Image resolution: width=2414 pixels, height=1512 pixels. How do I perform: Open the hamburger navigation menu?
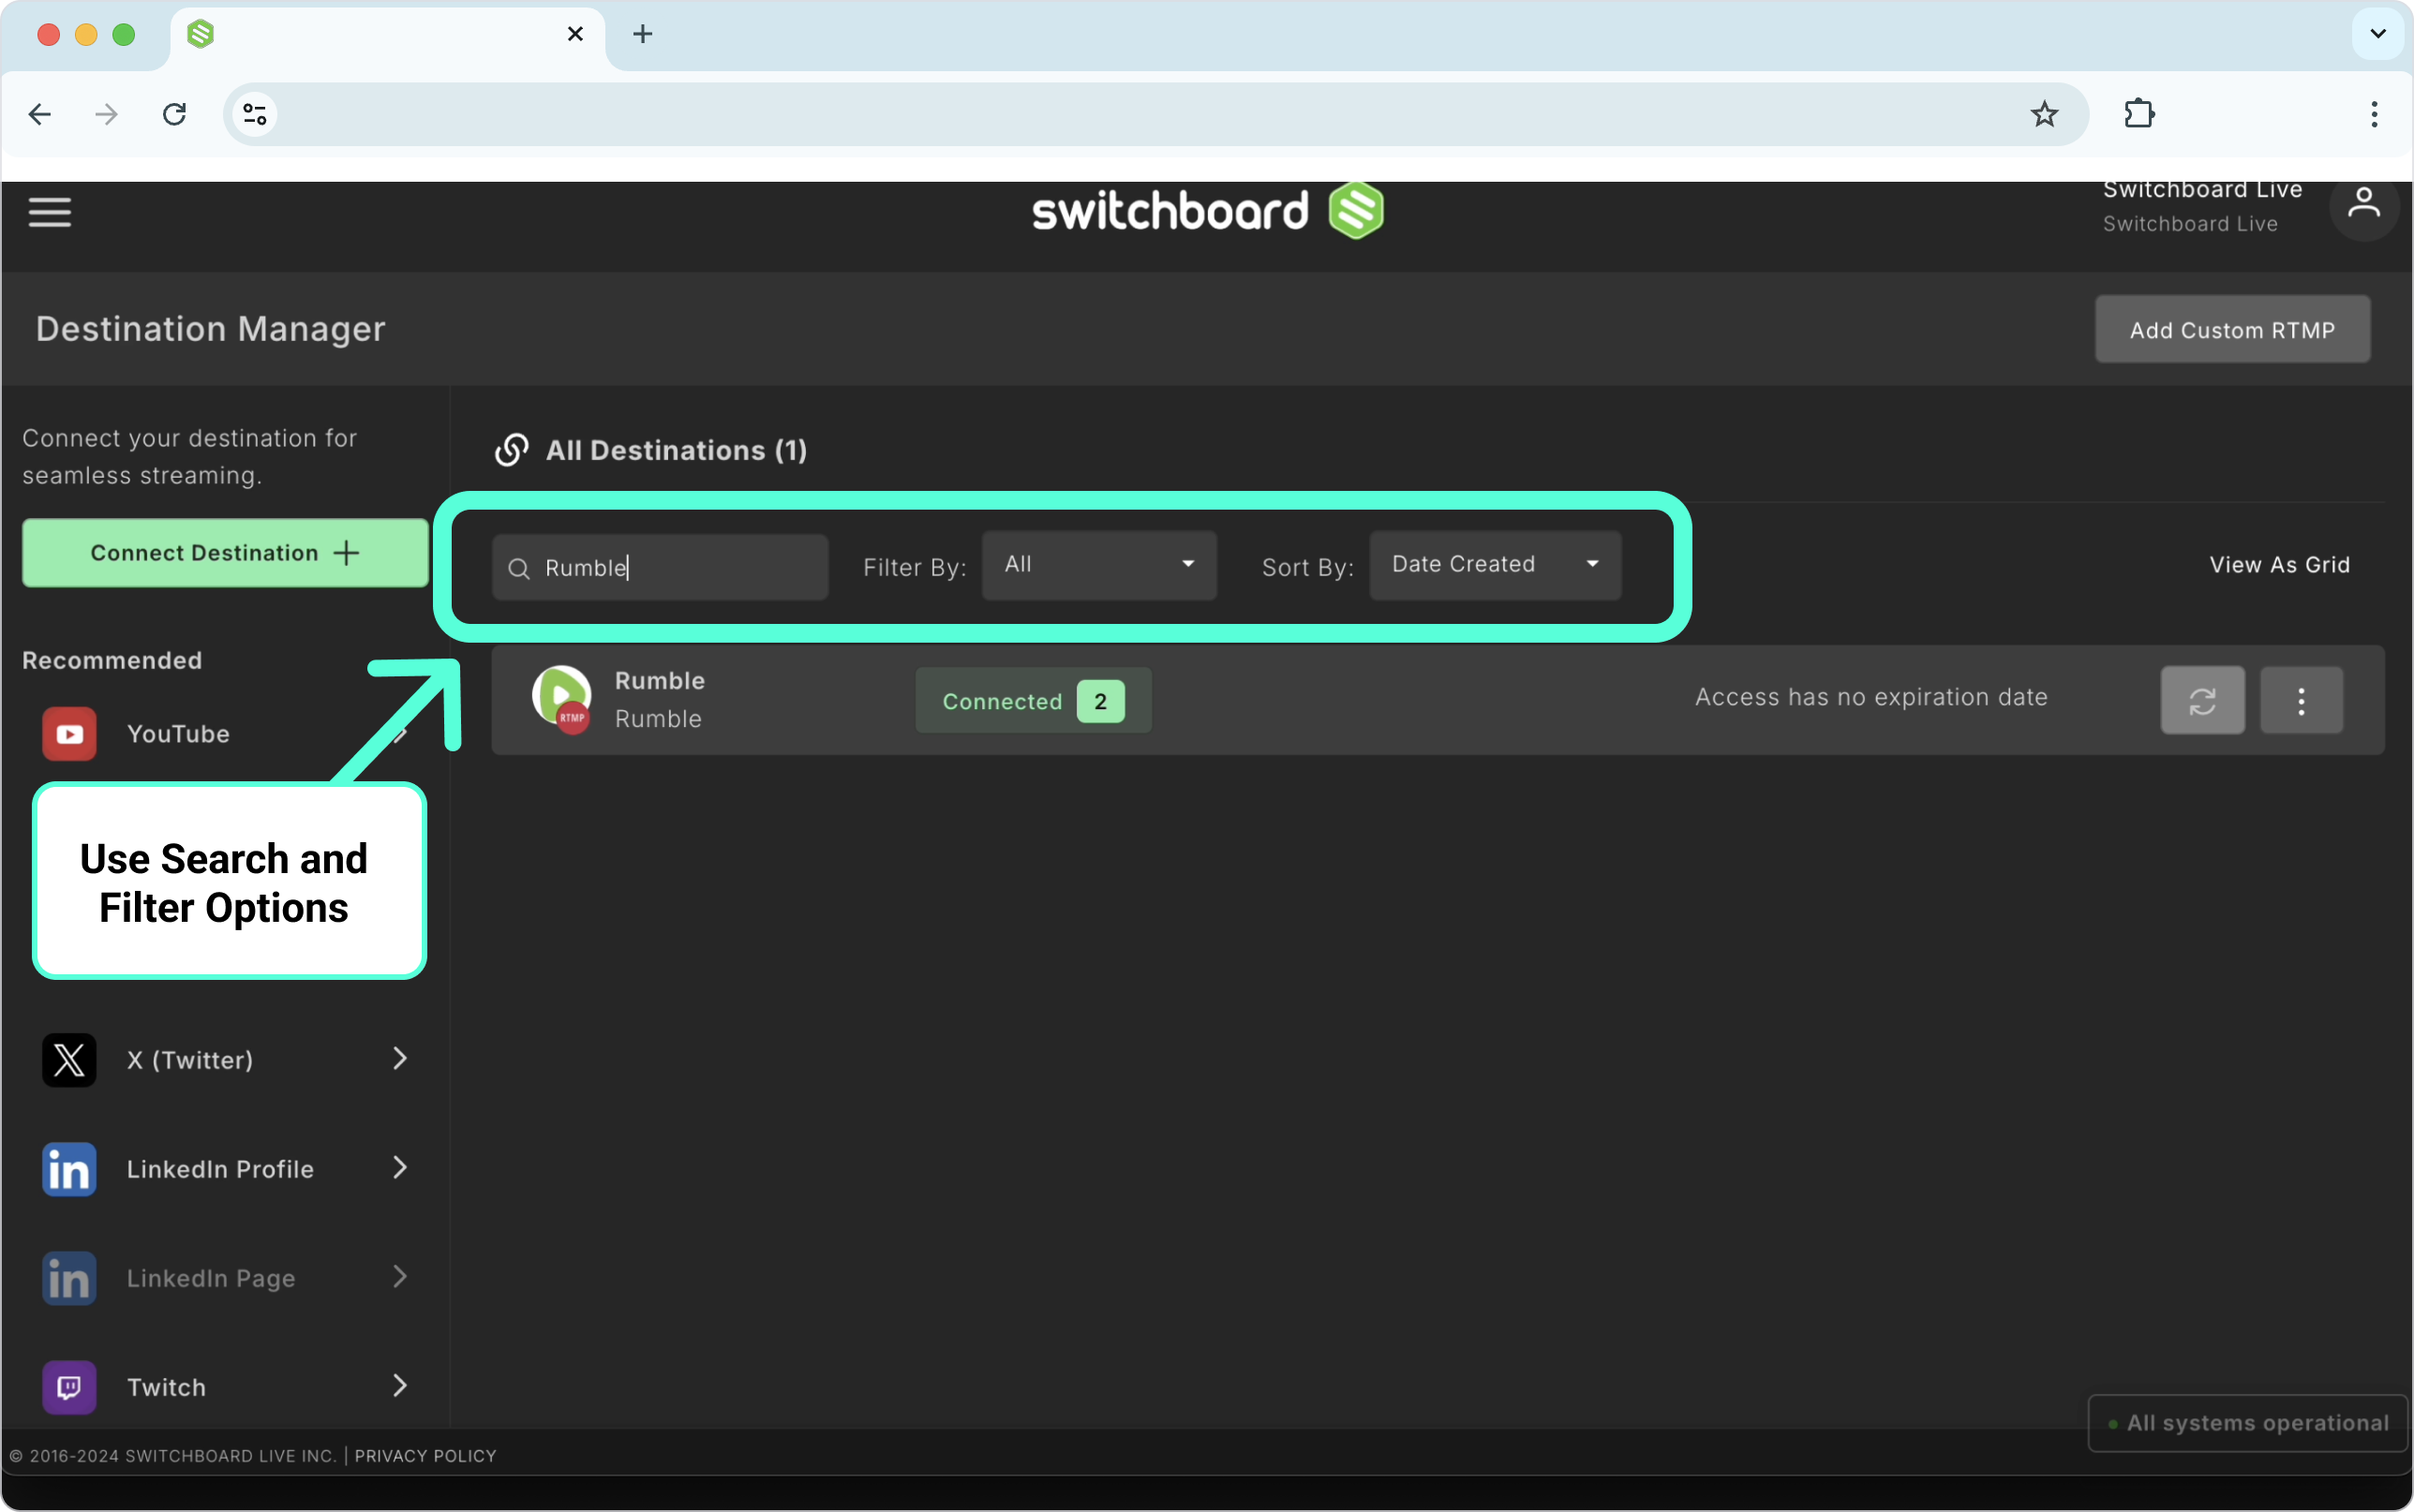tap(50, 212)
